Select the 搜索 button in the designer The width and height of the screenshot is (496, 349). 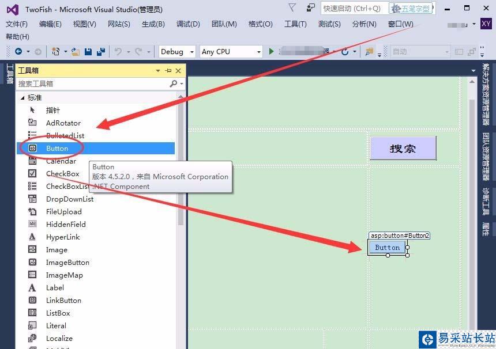click(x=403, y=148)
